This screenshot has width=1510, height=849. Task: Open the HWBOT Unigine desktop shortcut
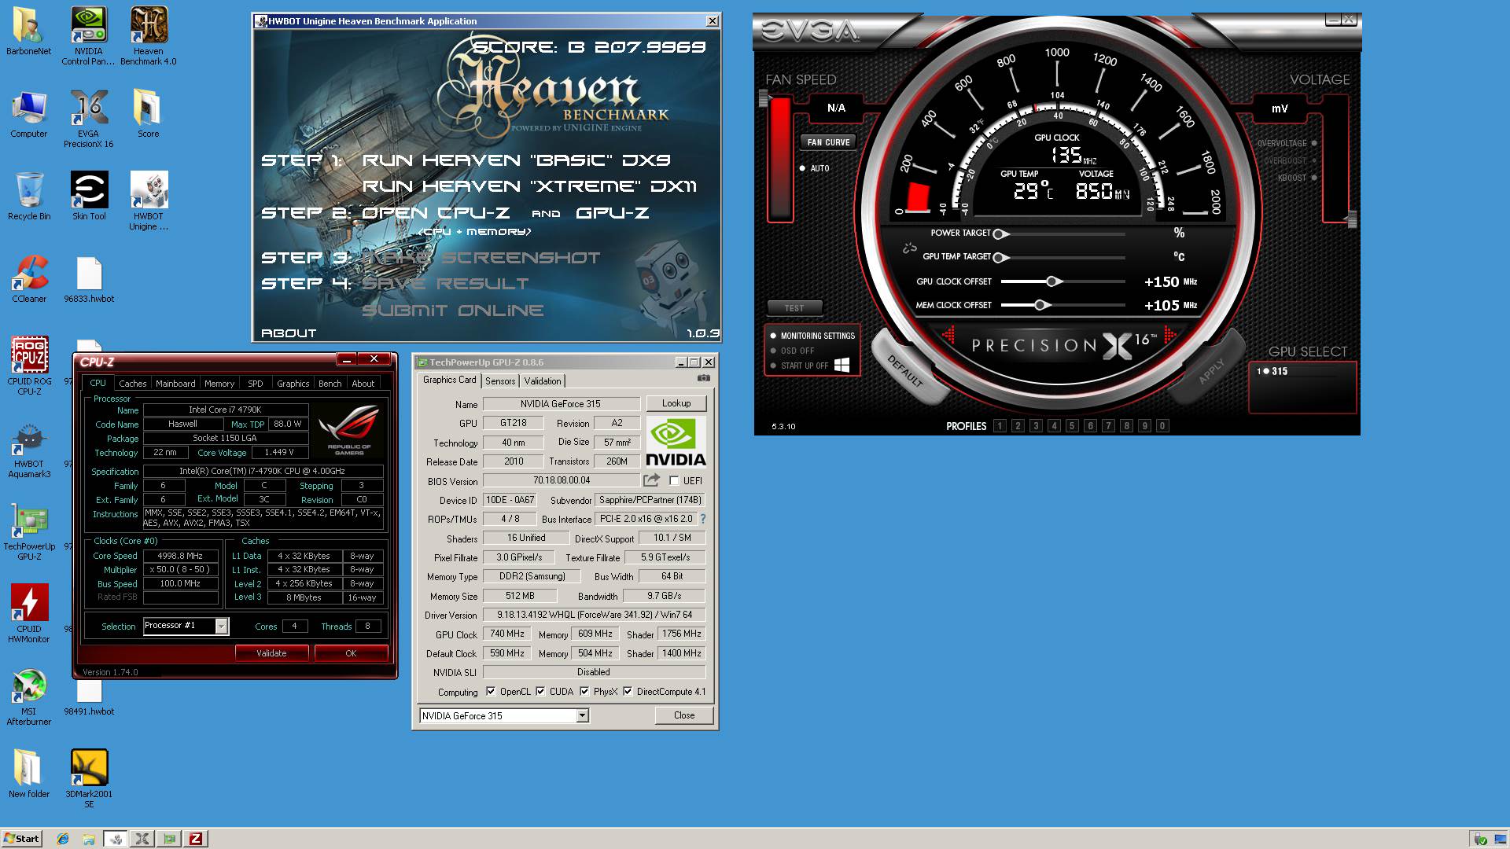[148, 201]
